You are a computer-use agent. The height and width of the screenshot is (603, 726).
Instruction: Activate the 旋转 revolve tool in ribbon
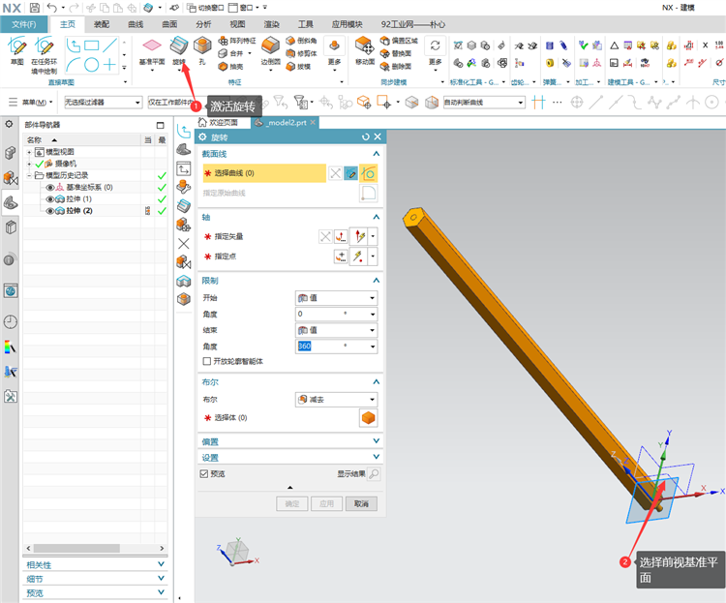click(179, 50)
